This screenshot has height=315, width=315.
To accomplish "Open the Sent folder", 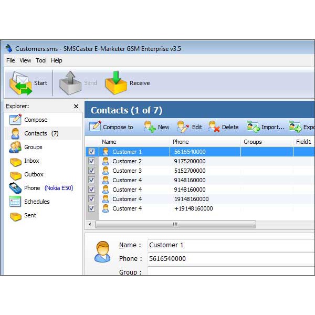I will click(x=30, y=215).
